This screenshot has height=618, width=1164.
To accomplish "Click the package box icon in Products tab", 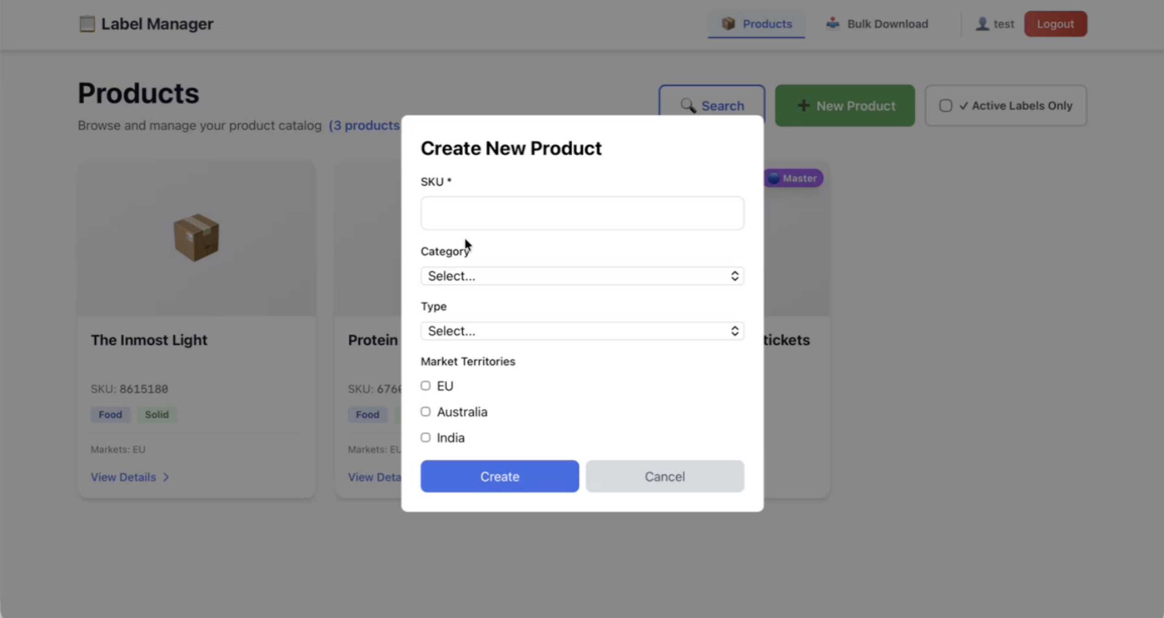I will click(728, 23).
